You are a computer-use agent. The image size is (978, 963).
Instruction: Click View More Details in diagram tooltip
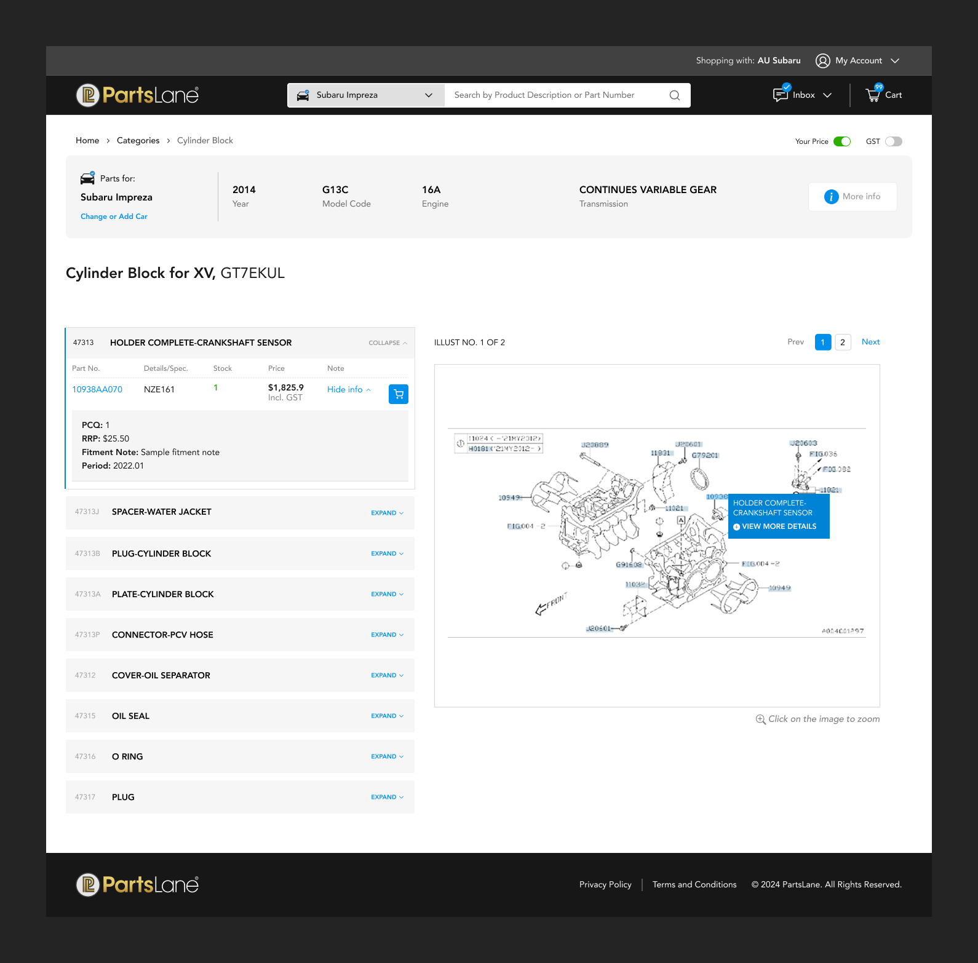tap(778, 526)
